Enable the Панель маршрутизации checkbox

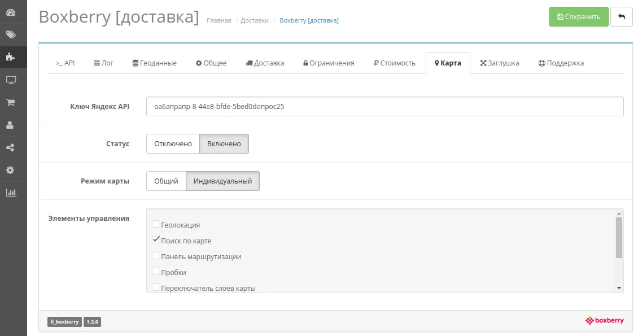click(155, 256)
